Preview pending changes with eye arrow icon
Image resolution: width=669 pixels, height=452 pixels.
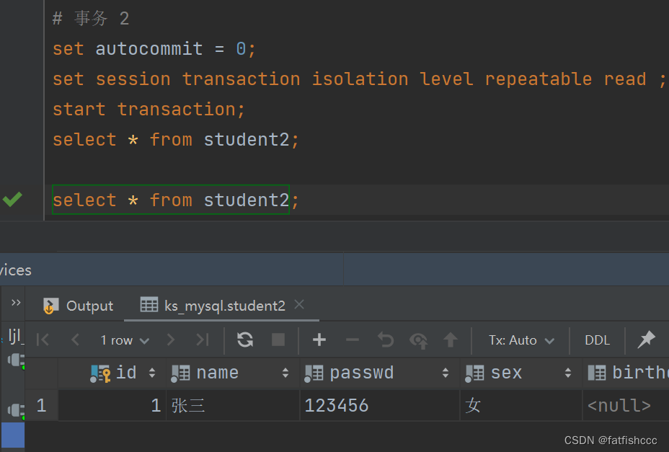(x=419, y=340)
